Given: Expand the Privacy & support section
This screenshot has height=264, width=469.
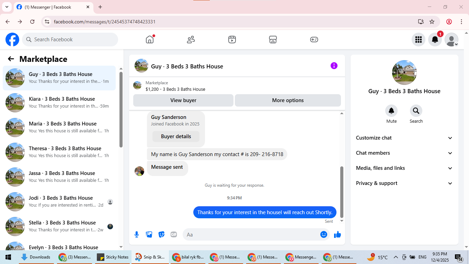Looking at the screenshot, I should [x=404, y=183].
